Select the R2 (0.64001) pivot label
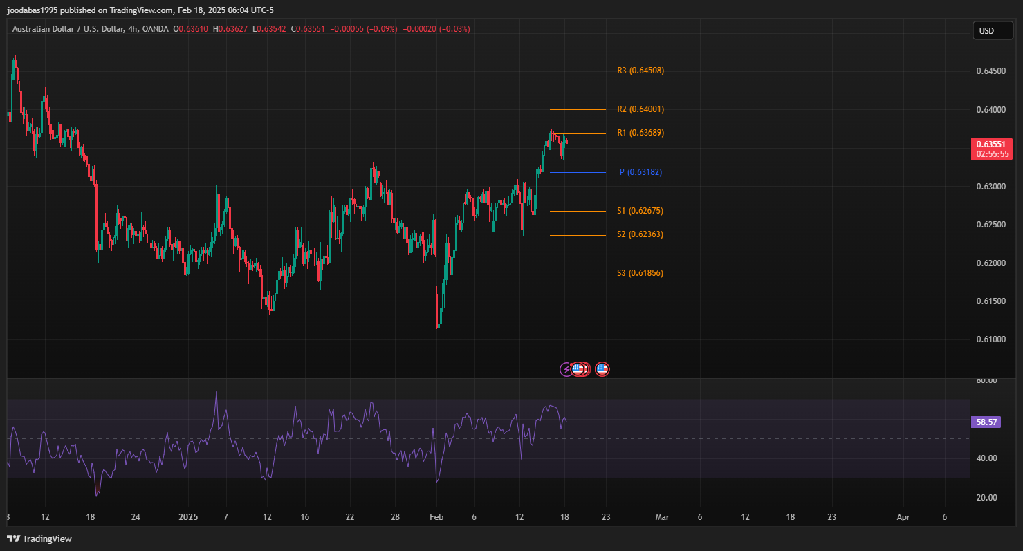1023x551 pixels. [x=640, y=109]
